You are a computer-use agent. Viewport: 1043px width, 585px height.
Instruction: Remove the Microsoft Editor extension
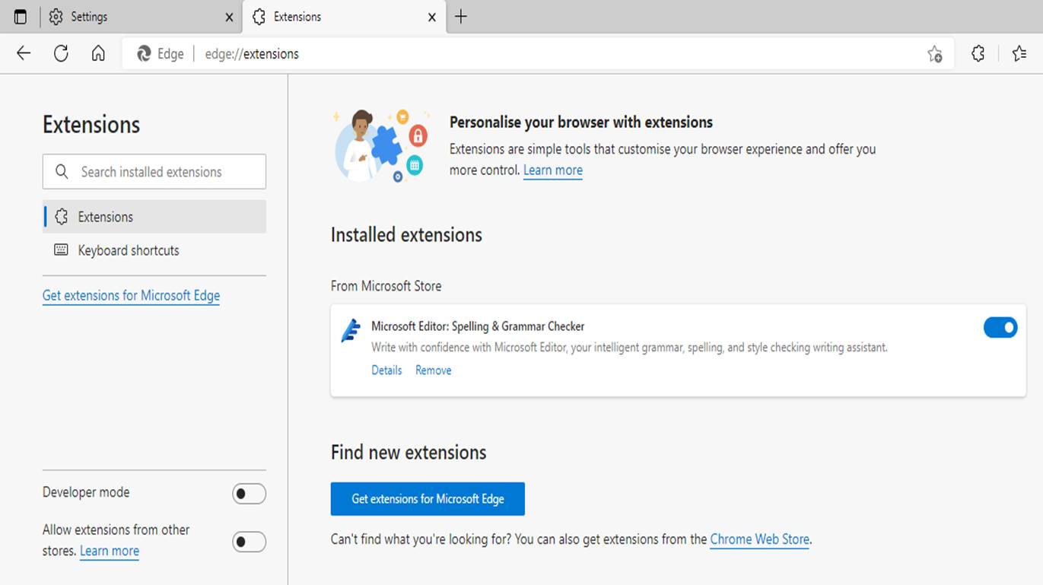point(433,370)
